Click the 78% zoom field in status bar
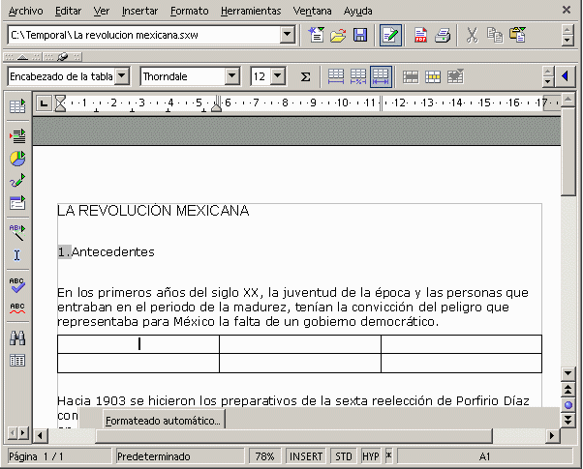The image size is (583, 469). tap(264, 456)
